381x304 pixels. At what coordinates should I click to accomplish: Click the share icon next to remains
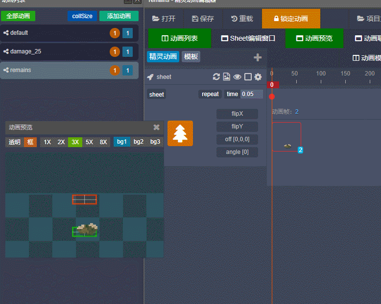(6, 70)
